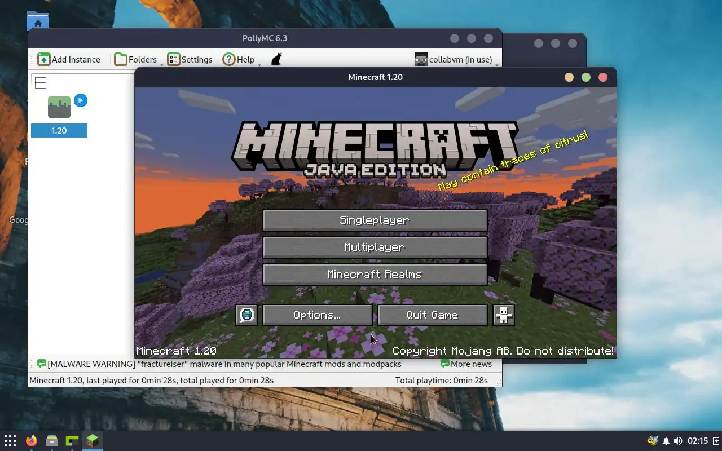The width and height of the screenshot is (722, 451).
Task: Click the Minecraft 1.20 version text
Action: tap(177, 351)
